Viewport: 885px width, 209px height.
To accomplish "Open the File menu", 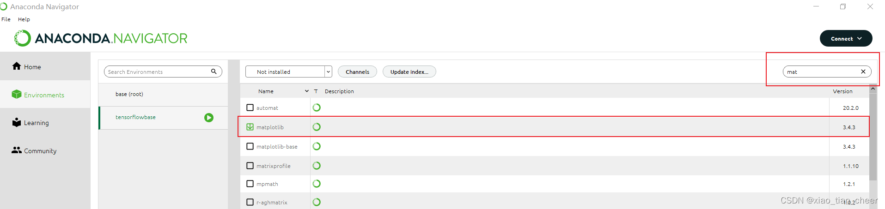I will (6, 19).
